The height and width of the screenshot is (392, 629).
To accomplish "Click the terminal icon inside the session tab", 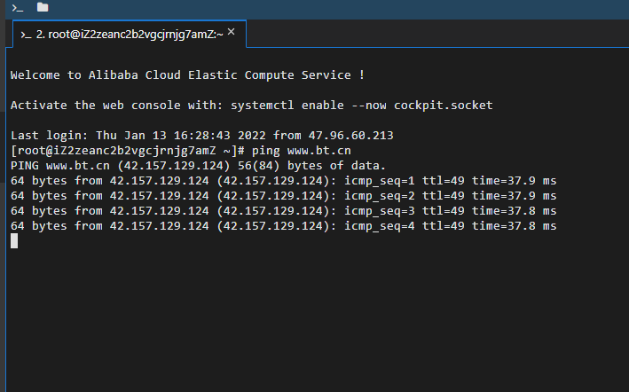I will 26,35.
